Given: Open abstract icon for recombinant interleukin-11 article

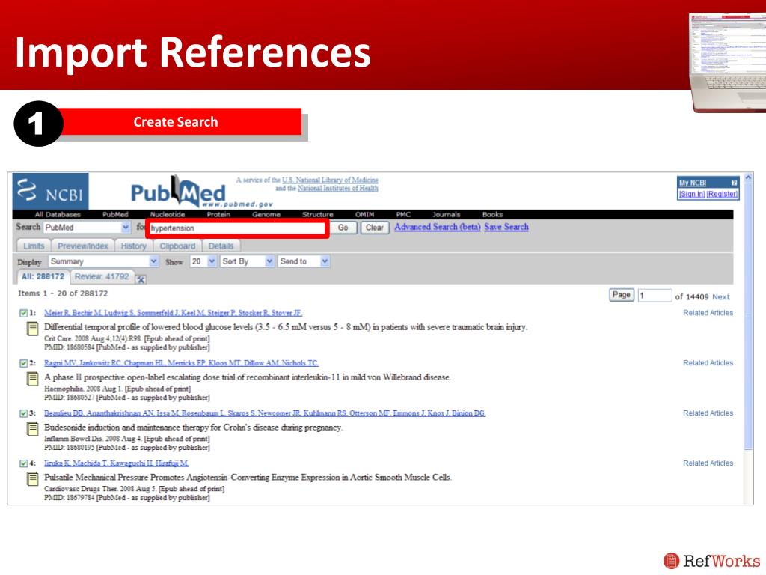Looking at the screenshot, I should [x=32, y=379].
